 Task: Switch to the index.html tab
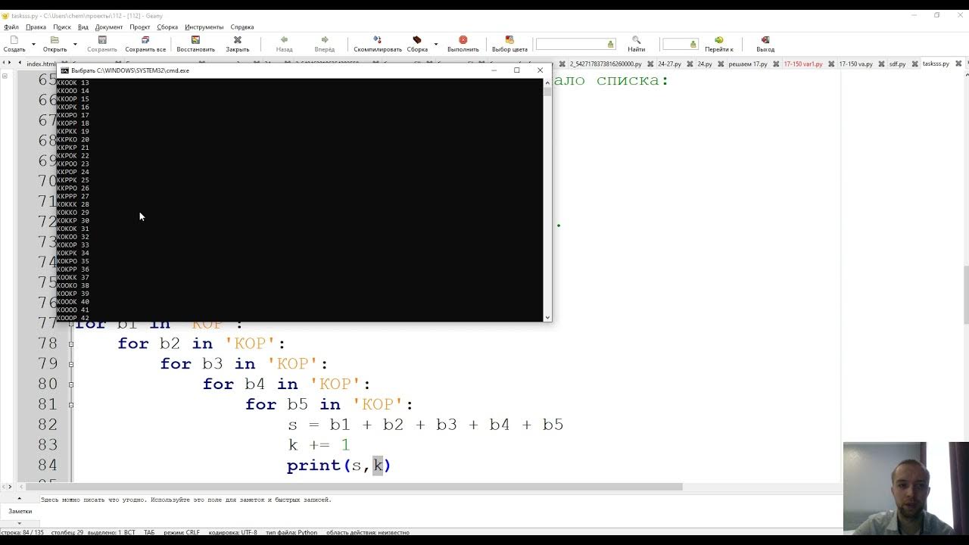click(41, 64)
